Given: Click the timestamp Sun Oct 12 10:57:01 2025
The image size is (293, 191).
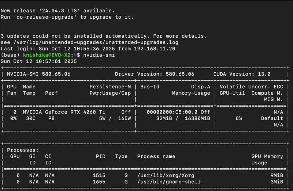Looking at the screenshot, I should tap(39, 61).
